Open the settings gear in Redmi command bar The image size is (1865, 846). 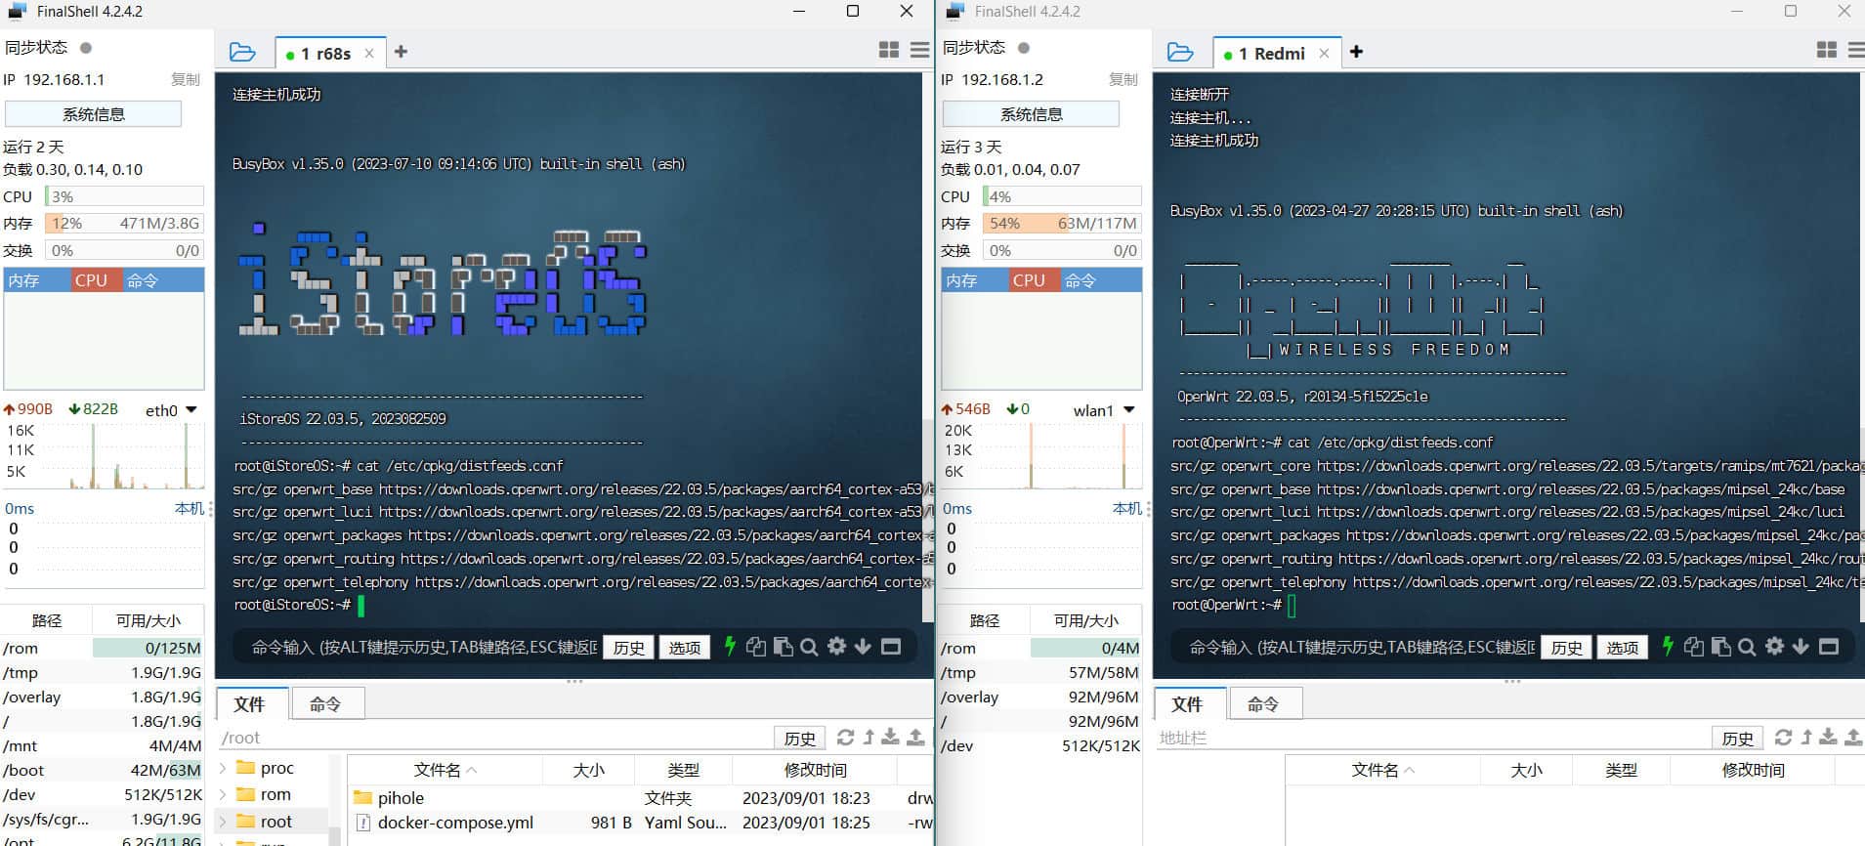tap(1774, 646)
